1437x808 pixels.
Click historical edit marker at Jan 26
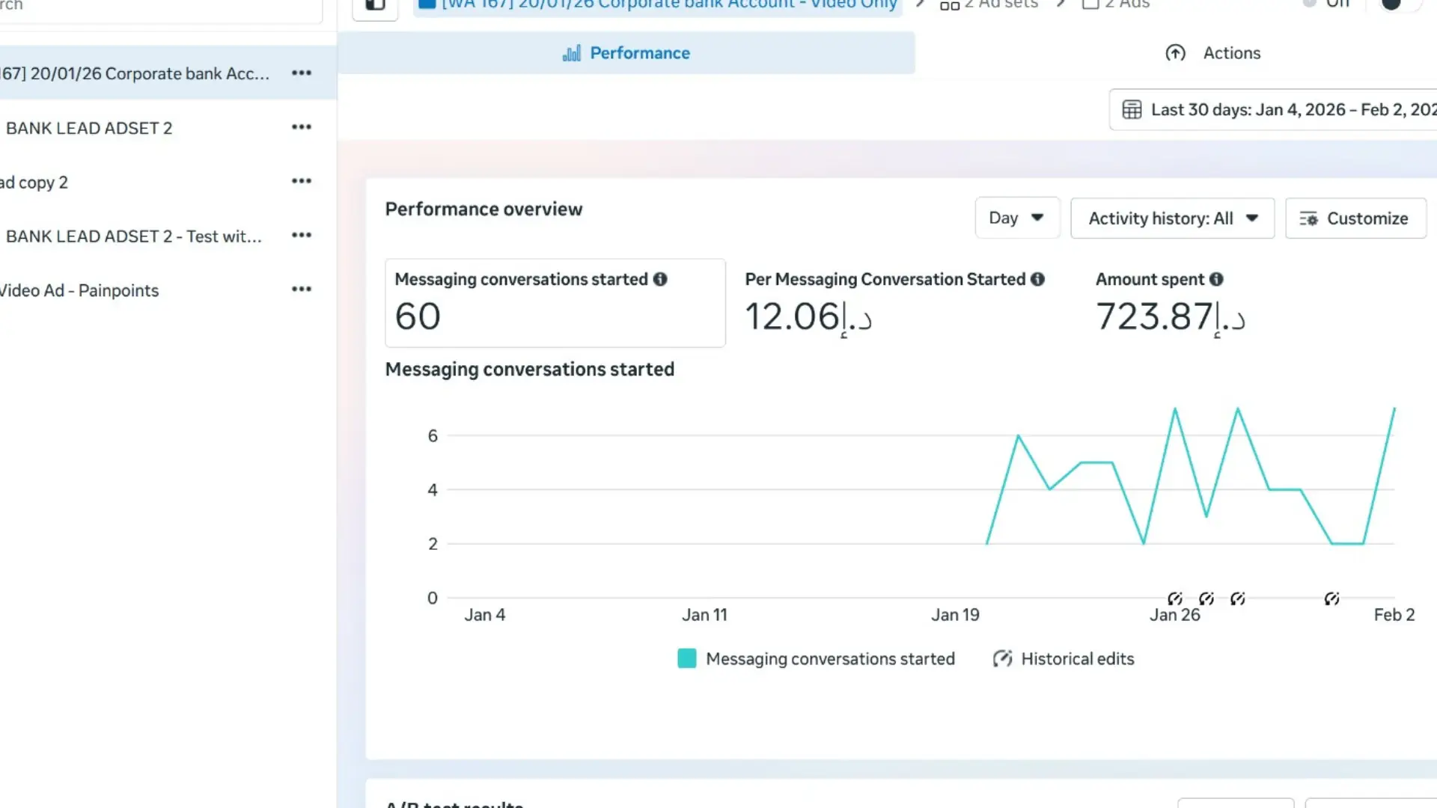click(1175, 599)
